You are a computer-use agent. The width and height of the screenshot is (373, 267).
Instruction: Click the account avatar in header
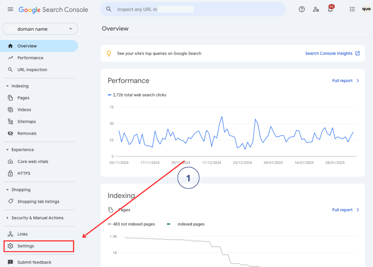point(366,9)
